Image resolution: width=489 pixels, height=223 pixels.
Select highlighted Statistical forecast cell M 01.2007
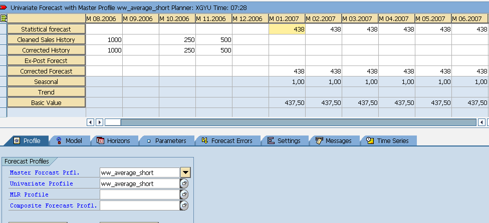click(287, 29)
